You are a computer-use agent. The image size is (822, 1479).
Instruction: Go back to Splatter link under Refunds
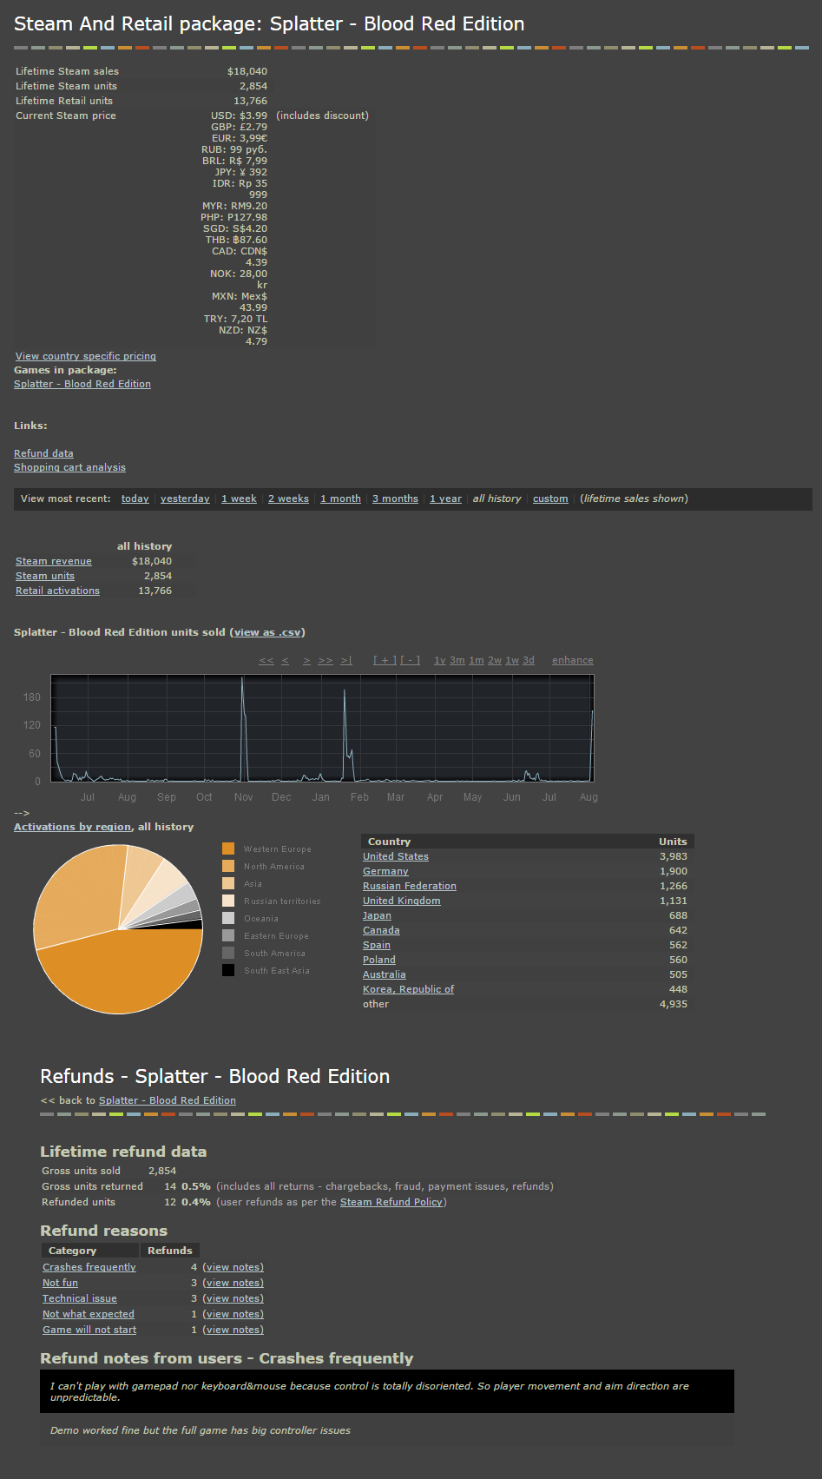168,1100
